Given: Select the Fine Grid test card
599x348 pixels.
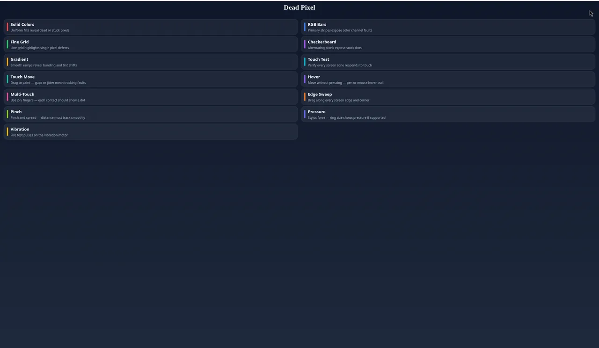Looking at the screenshot, I should coord(151,44).
